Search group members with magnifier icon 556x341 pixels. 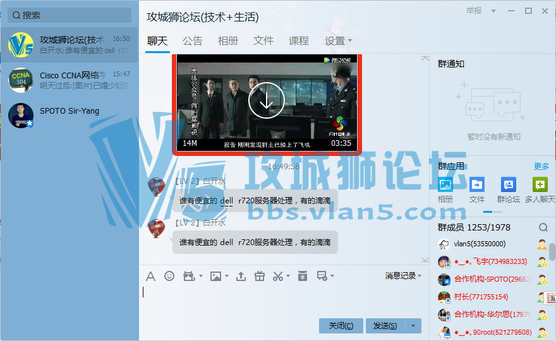543,227
